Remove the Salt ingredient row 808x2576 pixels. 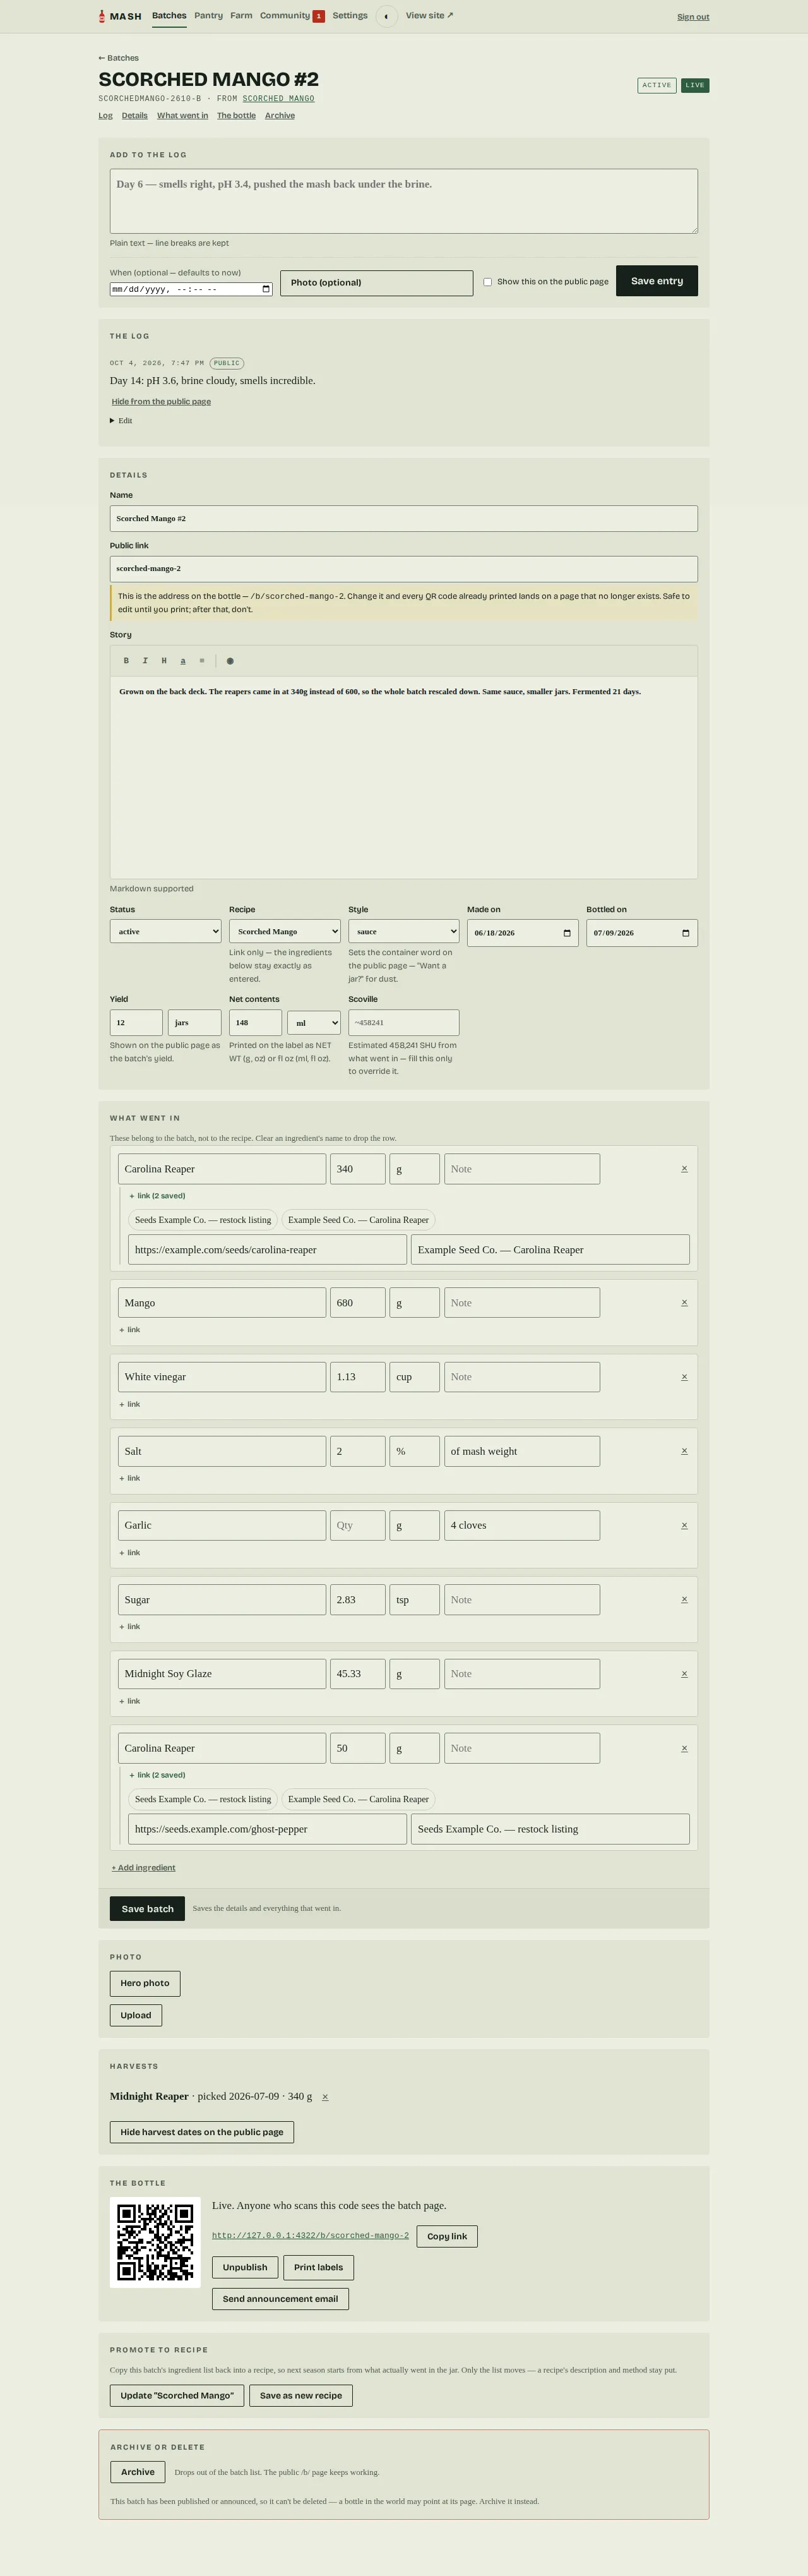(684, 1451)
